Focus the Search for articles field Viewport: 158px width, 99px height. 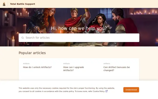pyautogui.click(x=79, y=38)
